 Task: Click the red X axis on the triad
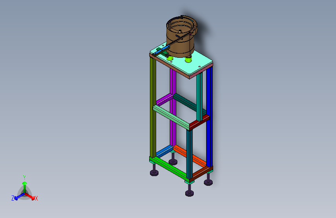31,197
